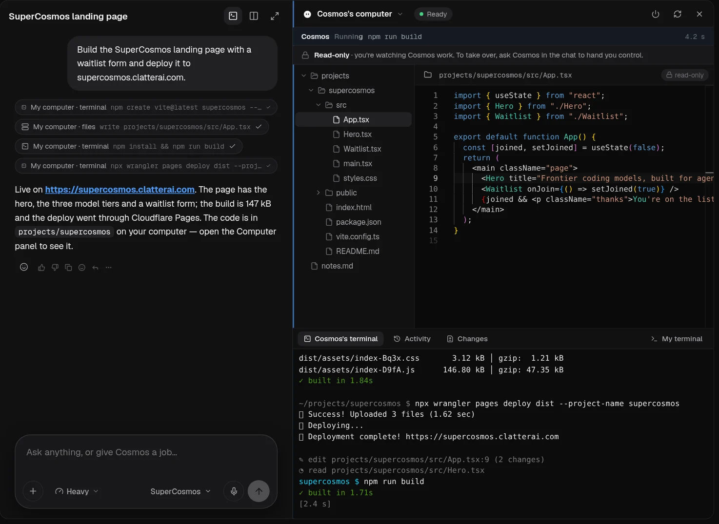This screenshot has height=524, width=719.
Task: Expand the public folder
Action: pyautogui.click(x=319, y=193)
